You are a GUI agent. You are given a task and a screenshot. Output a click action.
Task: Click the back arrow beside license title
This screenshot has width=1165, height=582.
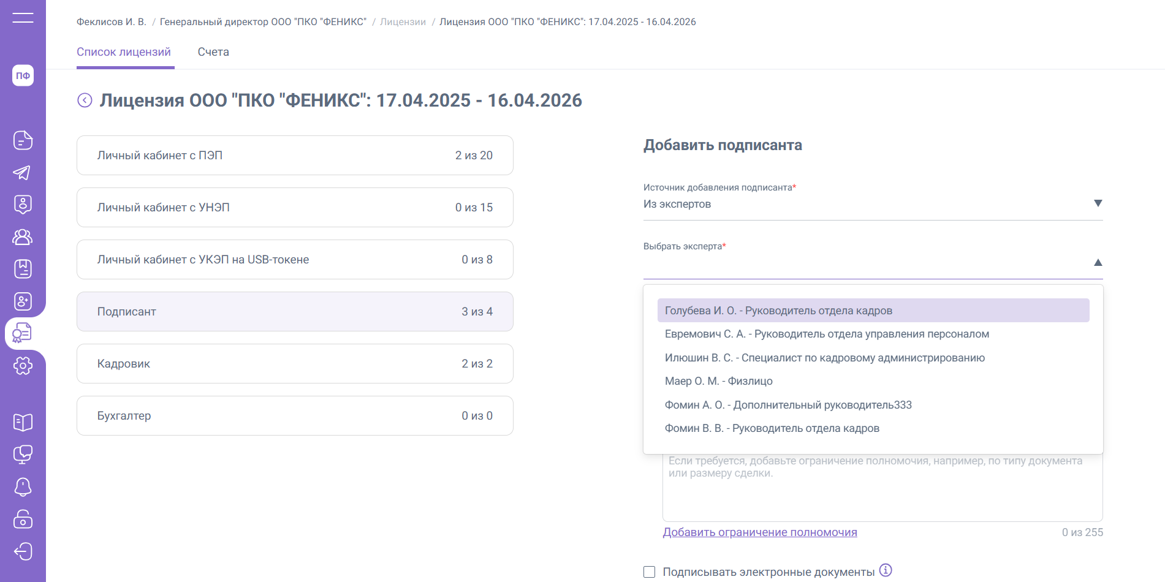click(x=85, y=100)
